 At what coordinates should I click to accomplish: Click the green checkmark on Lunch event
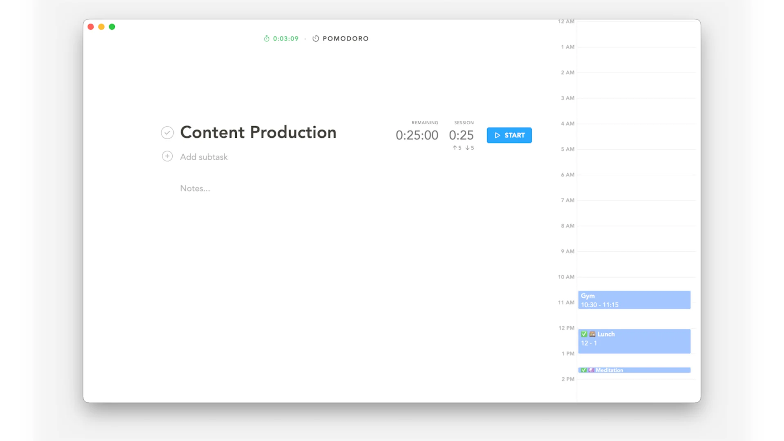click(x=584, y=334)
